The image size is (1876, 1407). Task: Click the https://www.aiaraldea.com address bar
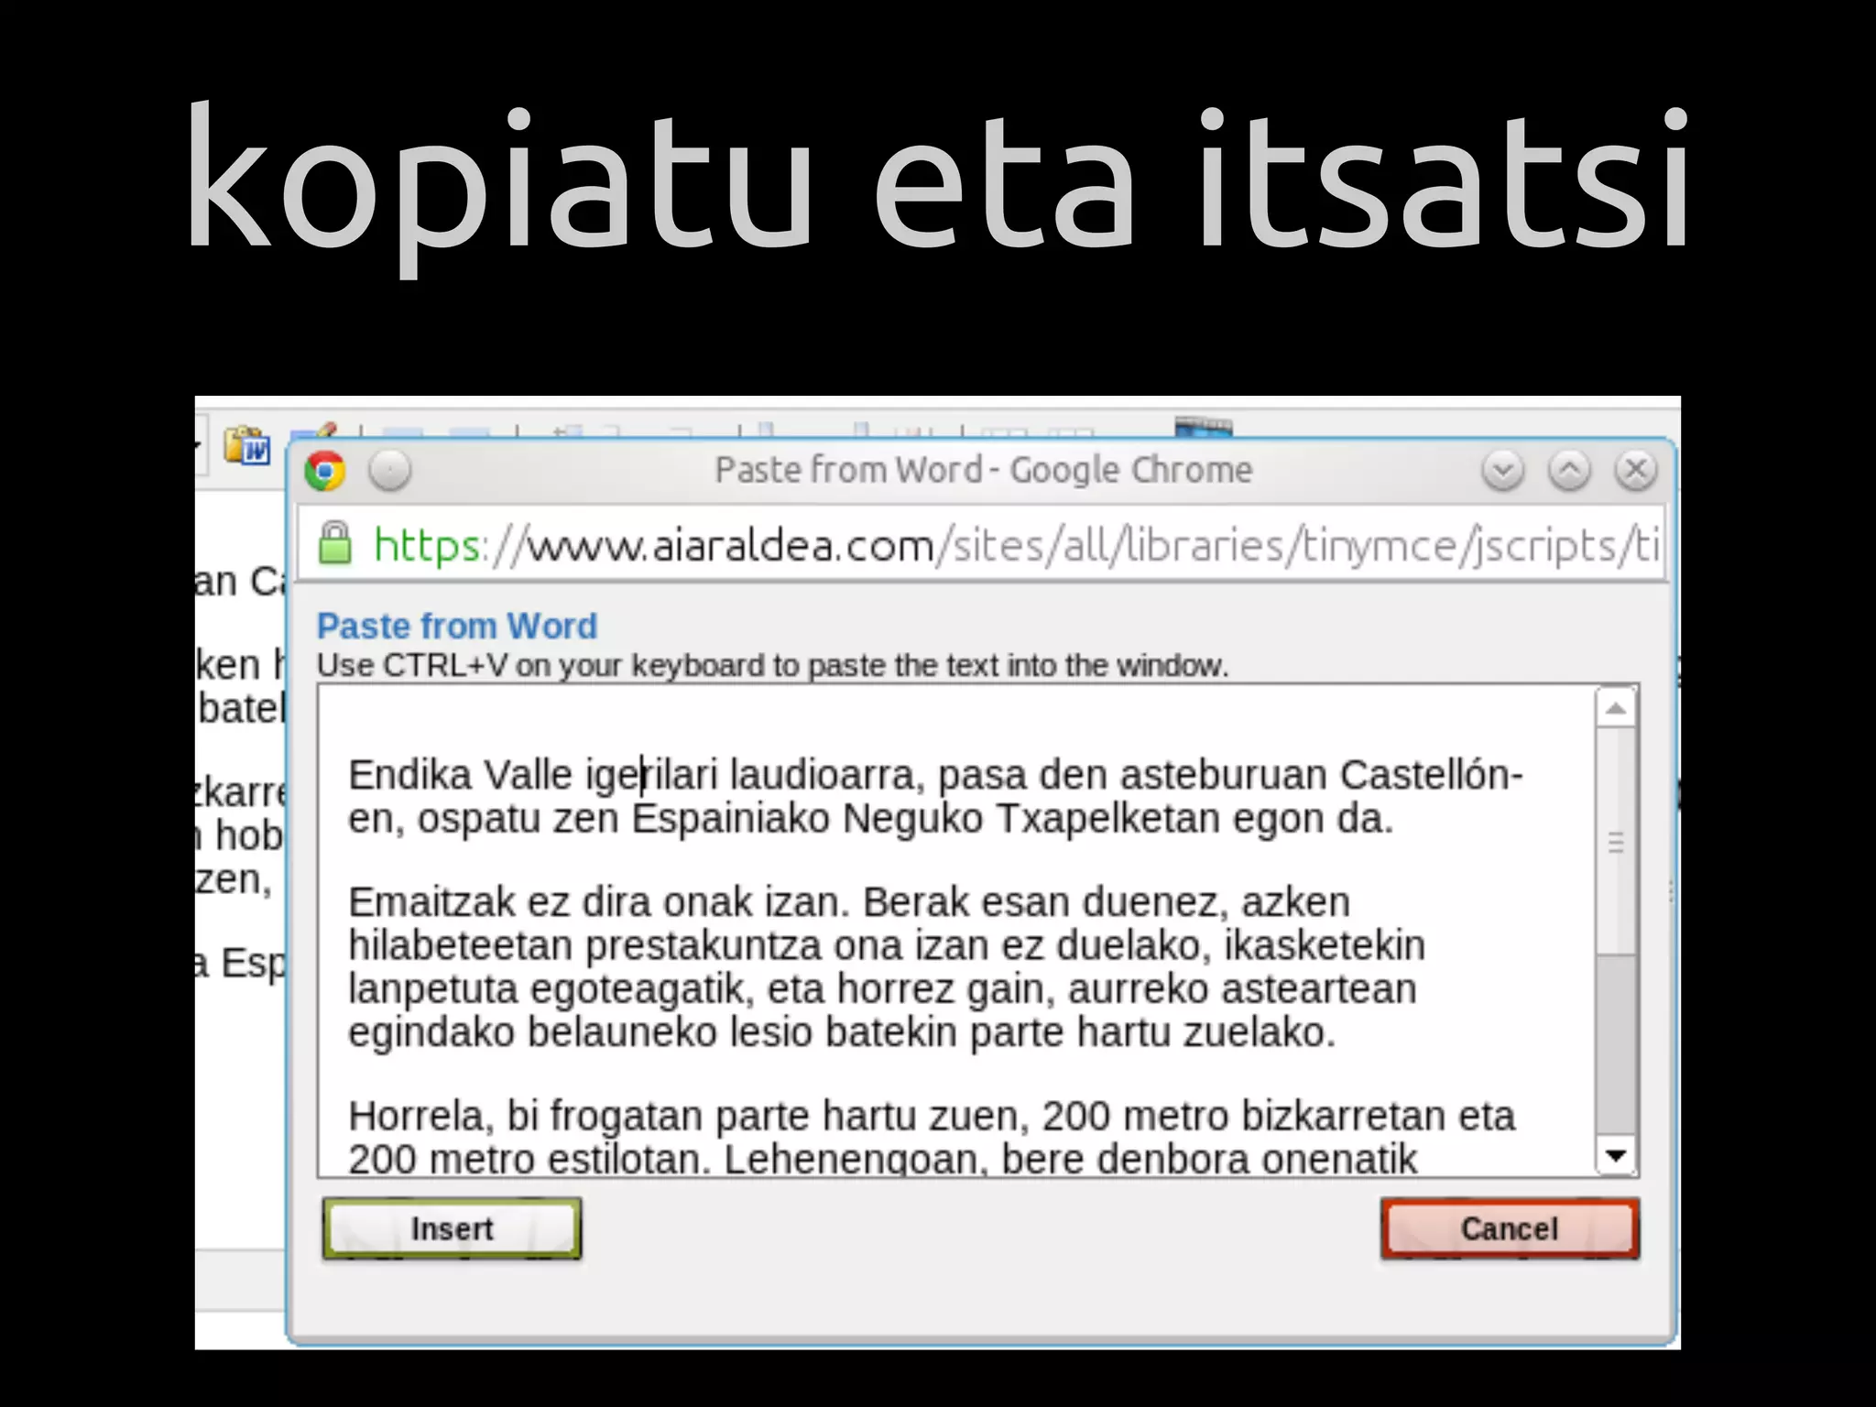tap(982, 544)
